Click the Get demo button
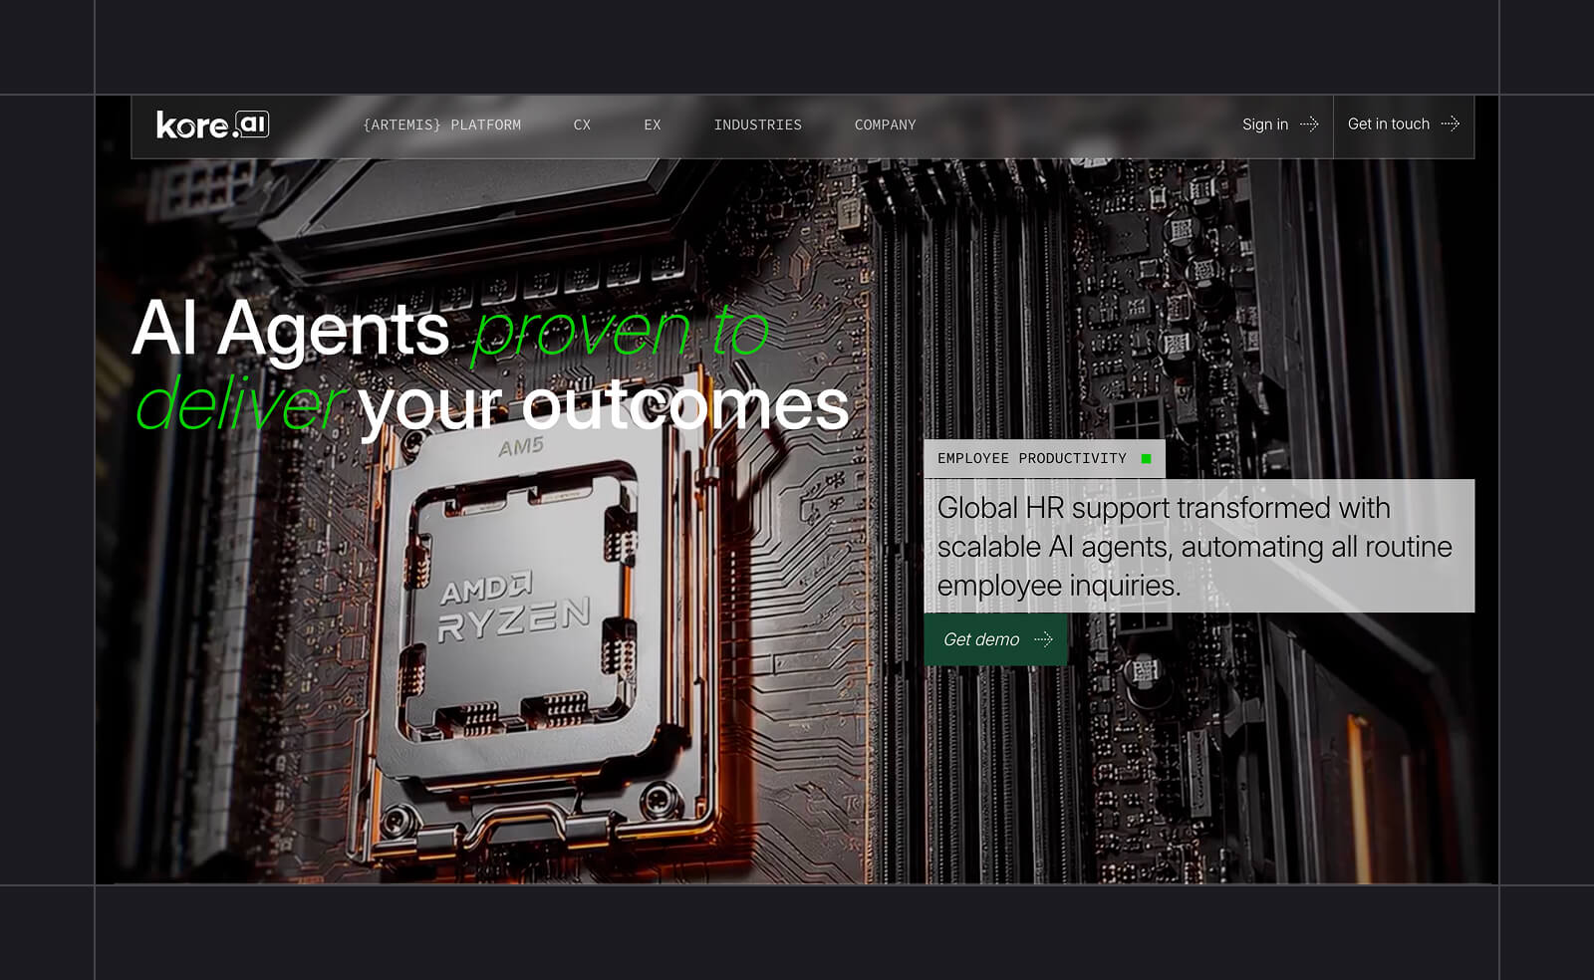Viewport: 1594px width, 980px height. click(x=996, y=639)
